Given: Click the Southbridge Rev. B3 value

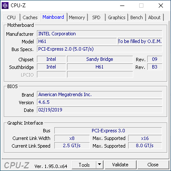Looking at the screenshot, I should (x=154, y=67).
